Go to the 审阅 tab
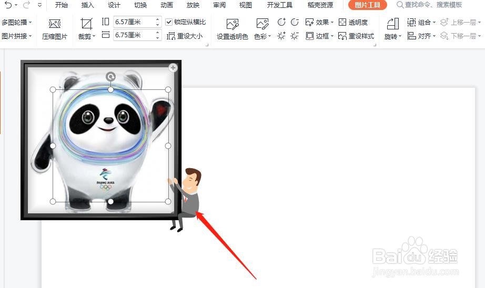The height and width of the screenshot is (288, 485). pyautogui.click(x=219, y=5)
